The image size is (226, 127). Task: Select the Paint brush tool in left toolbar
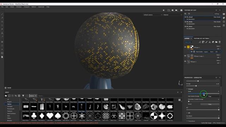pos(2,14)
